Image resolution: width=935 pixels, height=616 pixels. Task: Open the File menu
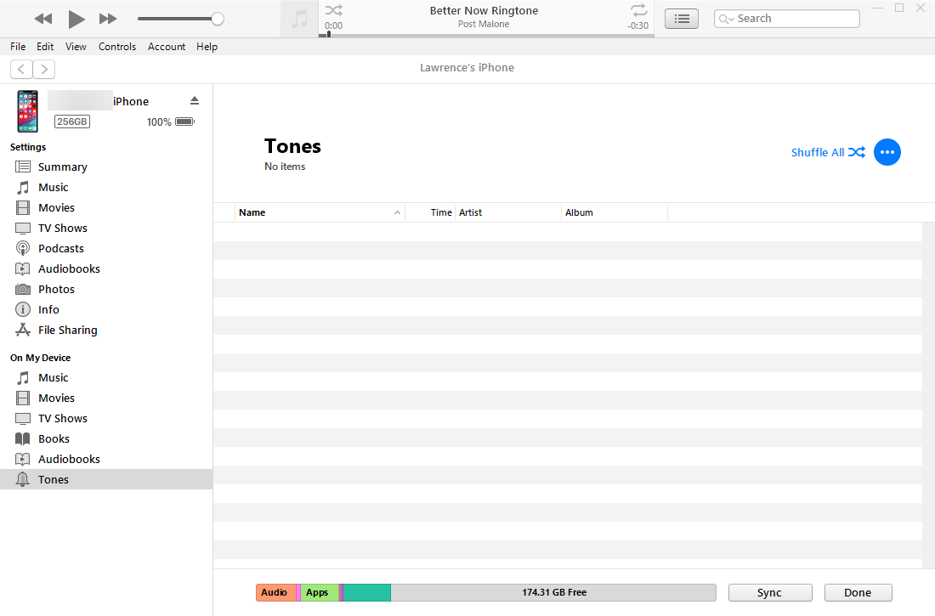point(18,47)
